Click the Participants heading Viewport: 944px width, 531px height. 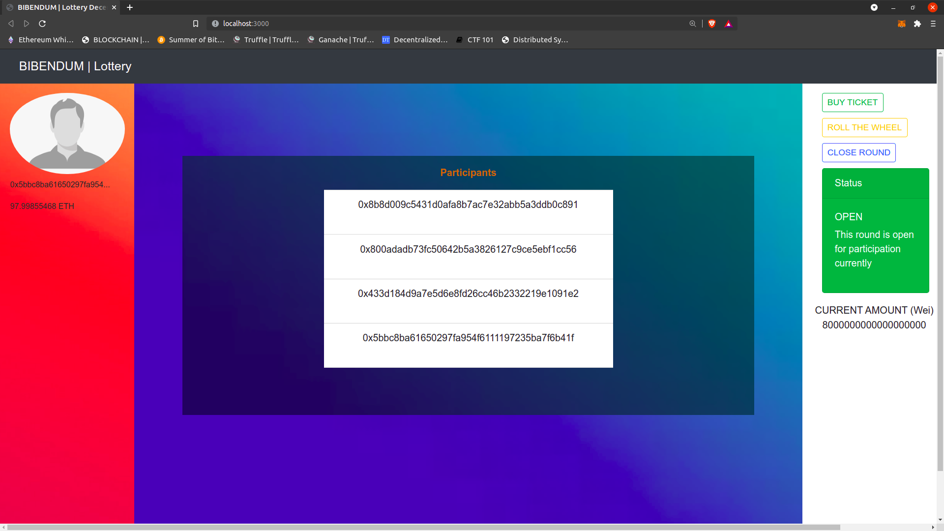coord(468,173)
